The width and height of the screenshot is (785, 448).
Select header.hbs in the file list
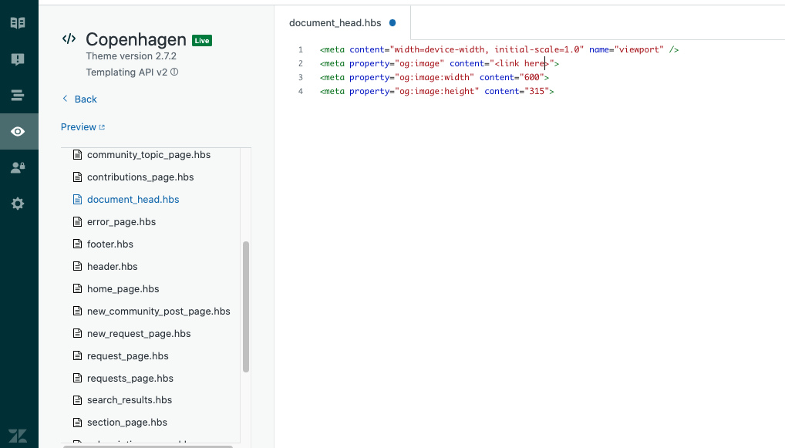coord(112,267)
